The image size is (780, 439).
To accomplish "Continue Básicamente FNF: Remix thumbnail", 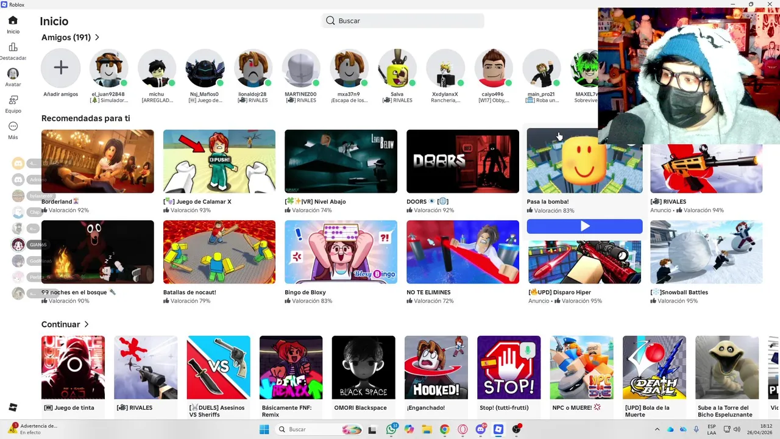I will point(291,368).
